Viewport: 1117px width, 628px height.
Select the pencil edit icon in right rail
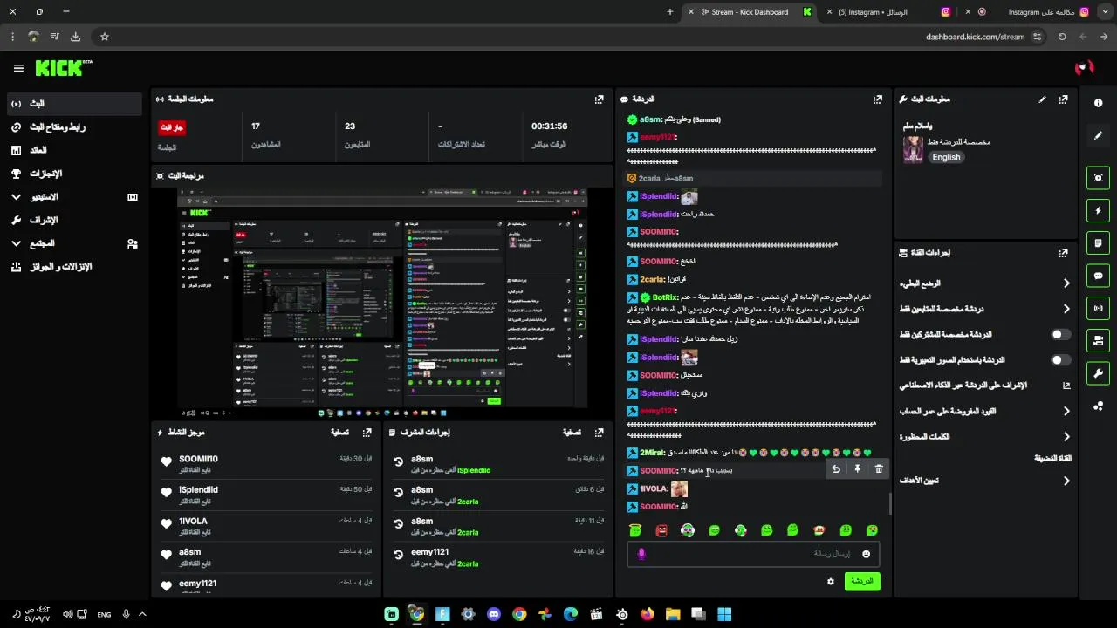(x=1098, y=136)
